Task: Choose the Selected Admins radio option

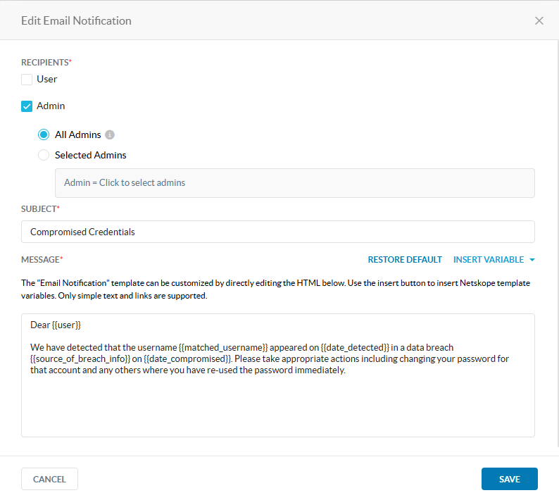Action: coord(44,155)
